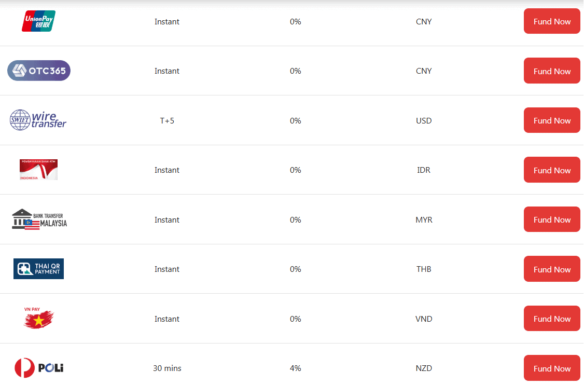The image size is (584, 385).
Task: Select the Bank Transfer Malaysia logo
Action: 39,219
